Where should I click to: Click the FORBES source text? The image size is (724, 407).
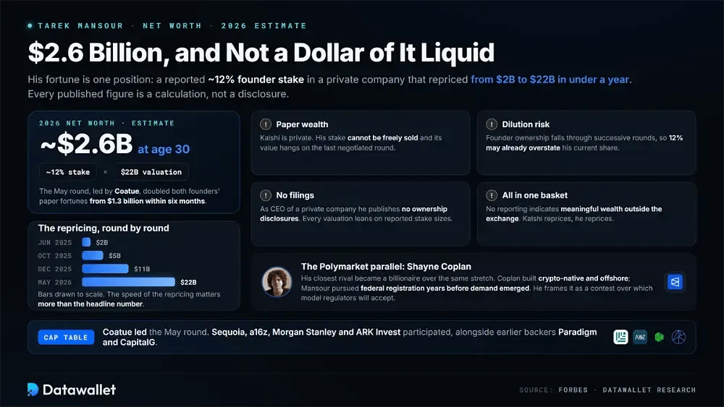coord(573,390)
